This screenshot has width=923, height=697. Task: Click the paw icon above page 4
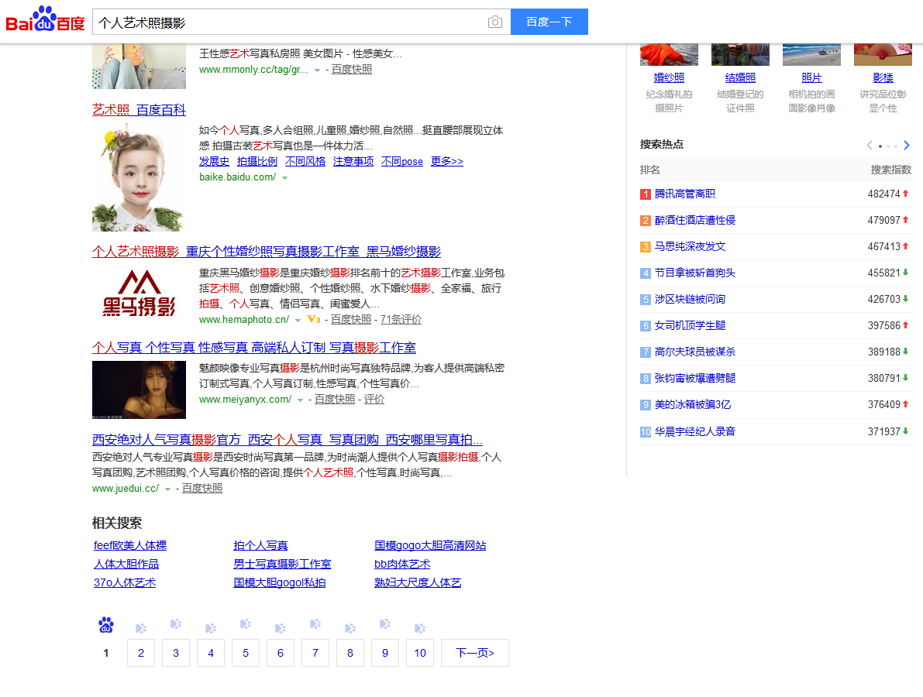click(x=211, y=628)
